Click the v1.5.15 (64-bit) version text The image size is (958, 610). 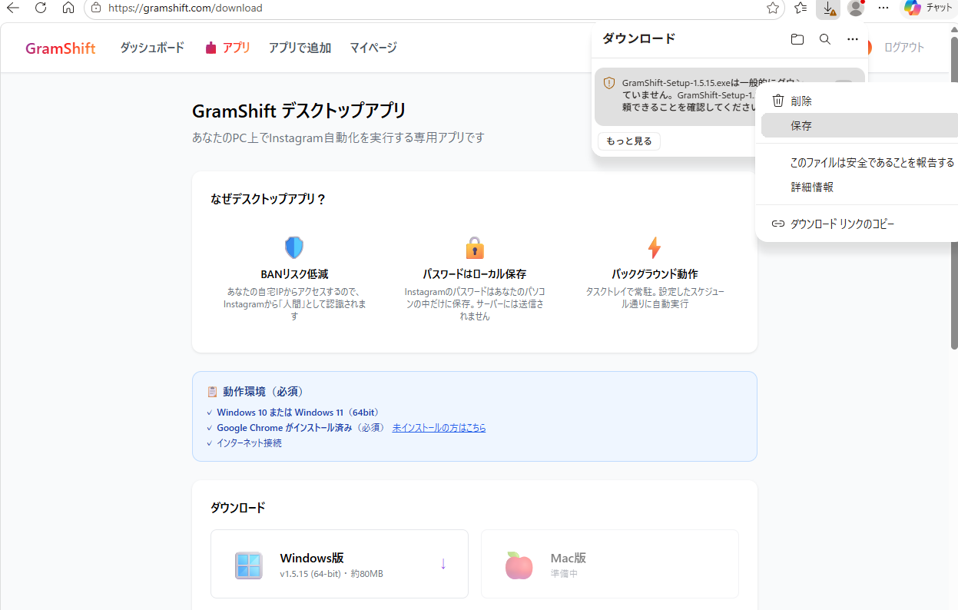pos(310,574)
